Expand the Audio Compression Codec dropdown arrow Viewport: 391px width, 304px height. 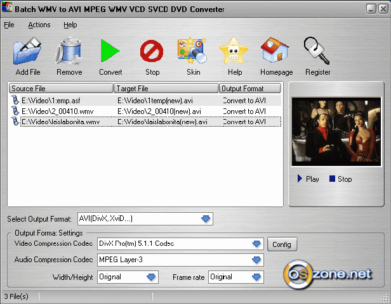coord(256,260)
